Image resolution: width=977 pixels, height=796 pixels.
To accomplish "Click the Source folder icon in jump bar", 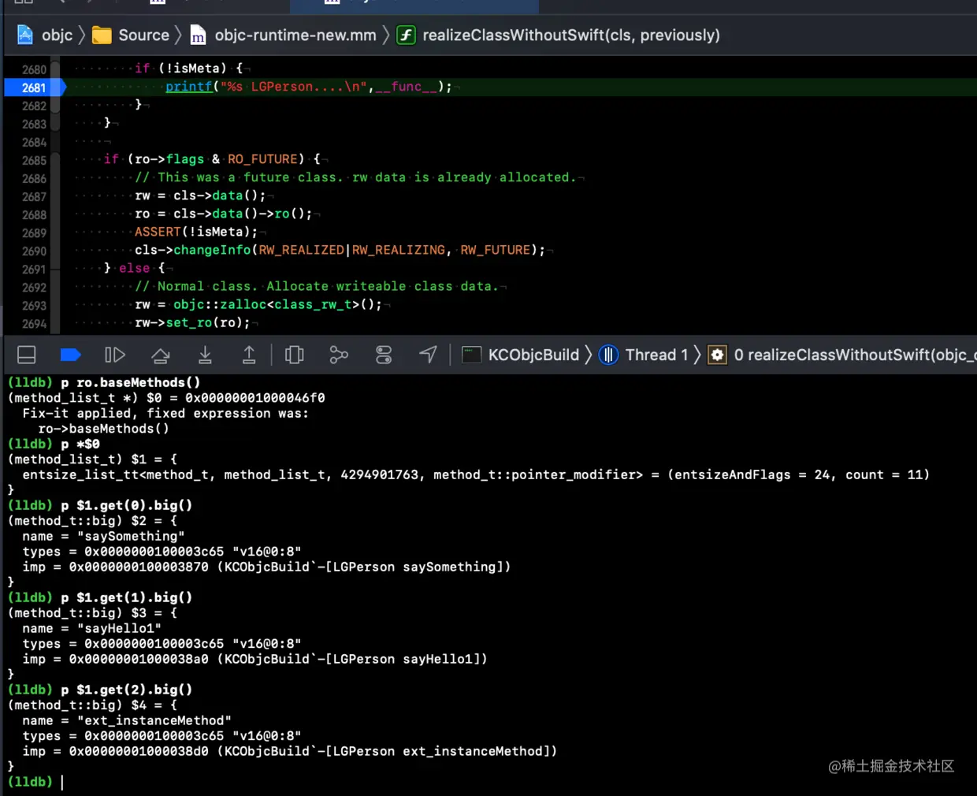I will coord(102,35).
